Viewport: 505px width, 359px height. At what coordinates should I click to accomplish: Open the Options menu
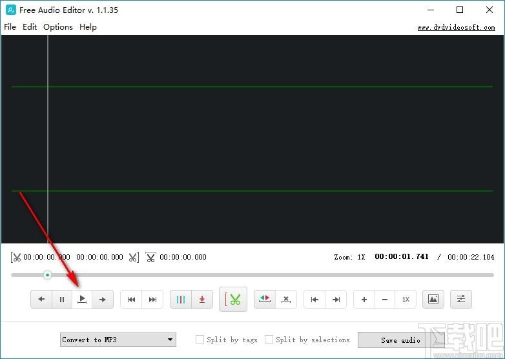tap(58, 27)
